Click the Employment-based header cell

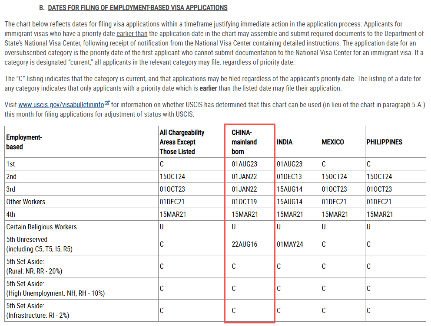pos(24,142)
